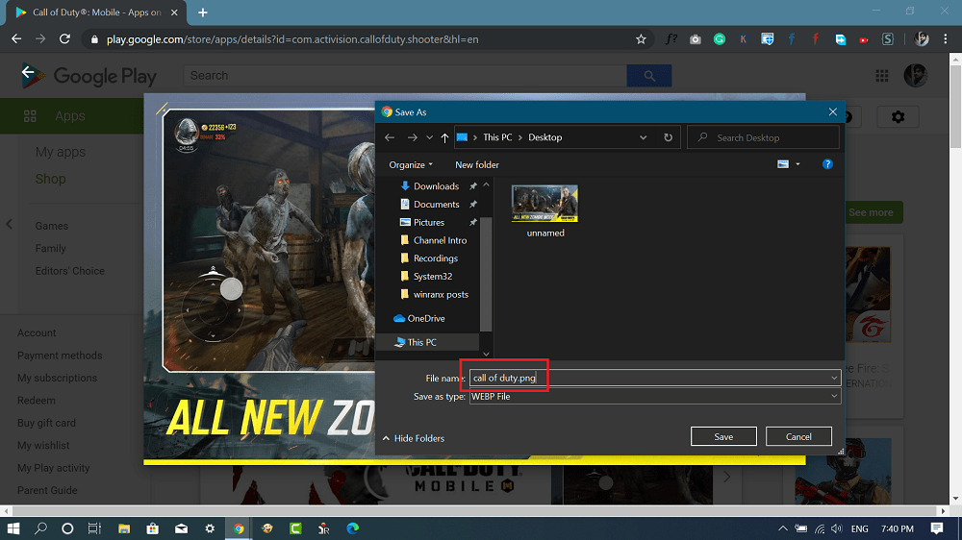Open Grammarly extension icon

719,39
